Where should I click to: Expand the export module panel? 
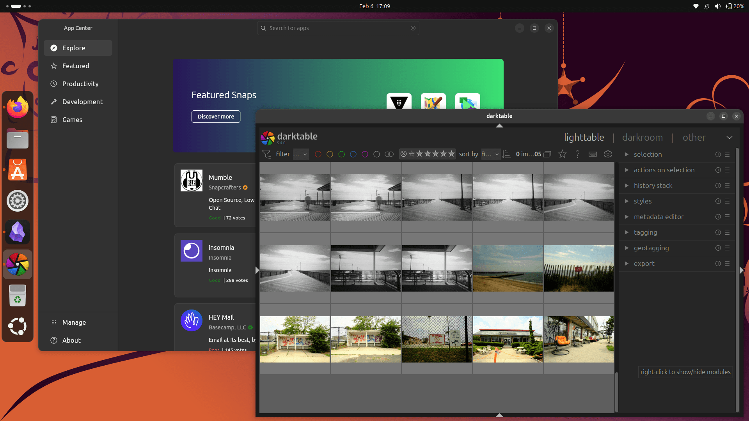point(644,264)
